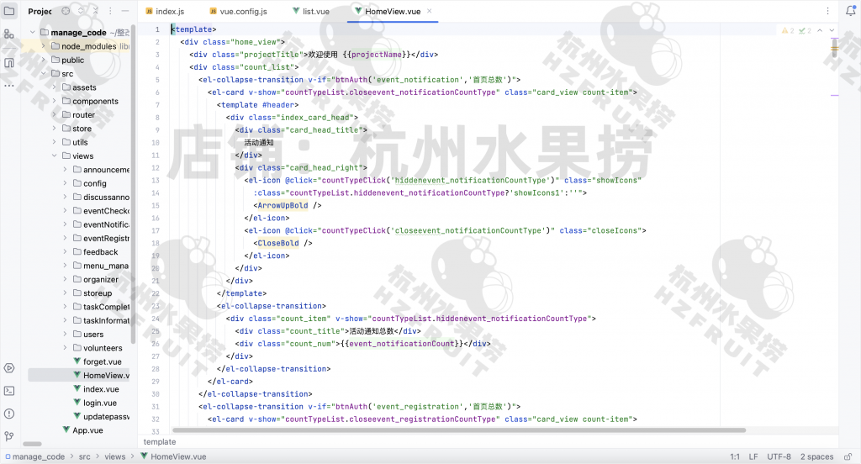
Task: Click the 1:1 caret position indicator
Action: (x=735, y=457)
